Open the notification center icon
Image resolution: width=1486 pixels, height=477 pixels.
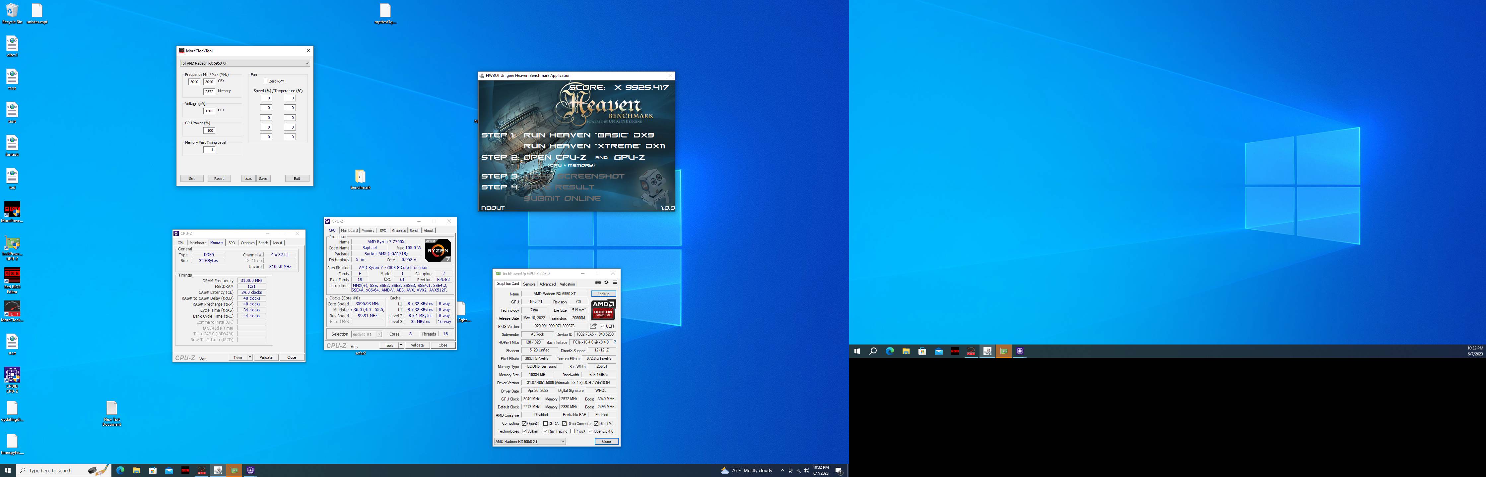(x=839, y=471)
